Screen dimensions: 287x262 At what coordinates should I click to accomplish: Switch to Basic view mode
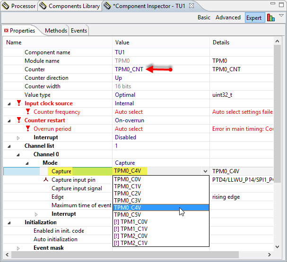(x=204, y=17)
